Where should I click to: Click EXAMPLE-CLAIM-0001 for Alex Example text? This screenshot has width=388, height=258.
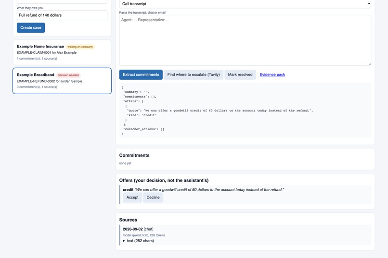click(x=47, y=52)
